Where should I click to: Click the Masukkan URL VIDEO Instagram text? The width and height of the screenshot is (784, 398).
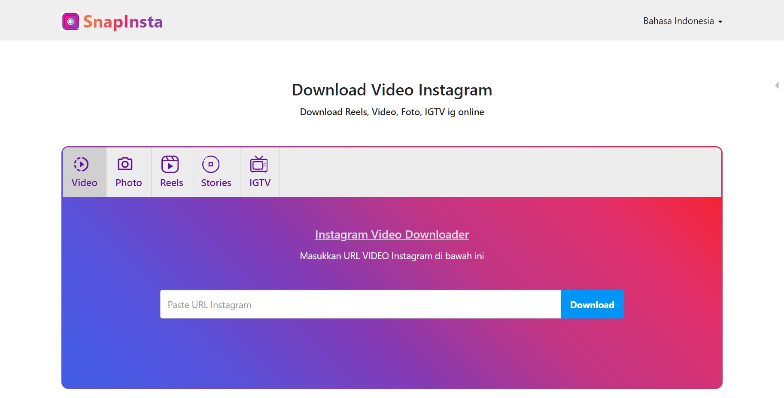point(392,256)
